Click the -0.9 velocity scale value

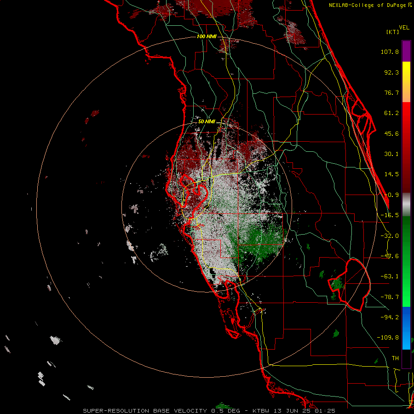[x=391, y=195]
